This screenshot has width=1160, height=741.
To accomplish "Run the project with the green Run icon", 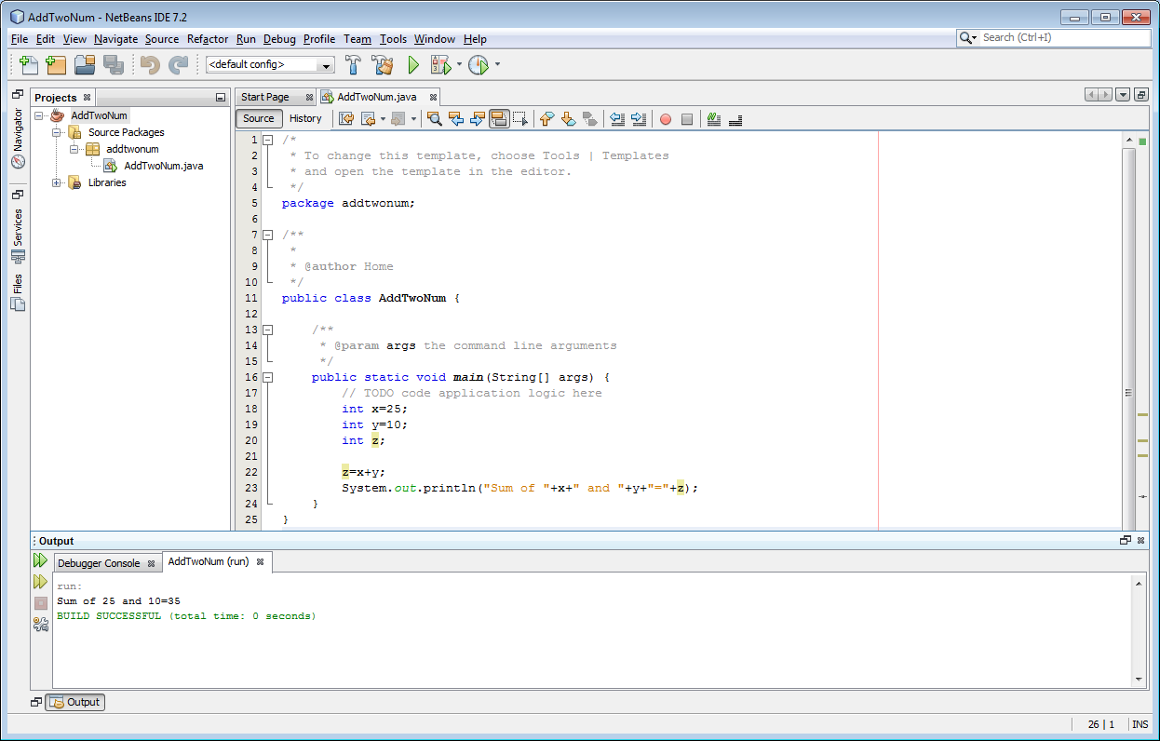I will 412,64.
